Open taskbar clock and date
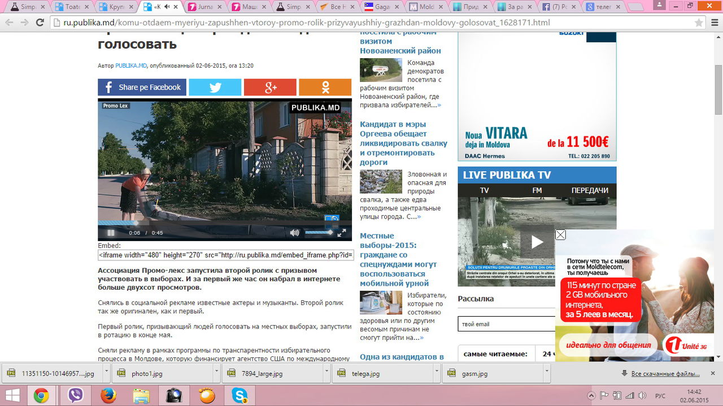723x406 pixels. [x=694, y=395]
